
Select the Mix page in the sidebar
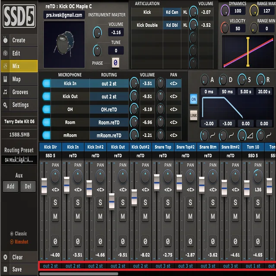[x=19, y=66]
